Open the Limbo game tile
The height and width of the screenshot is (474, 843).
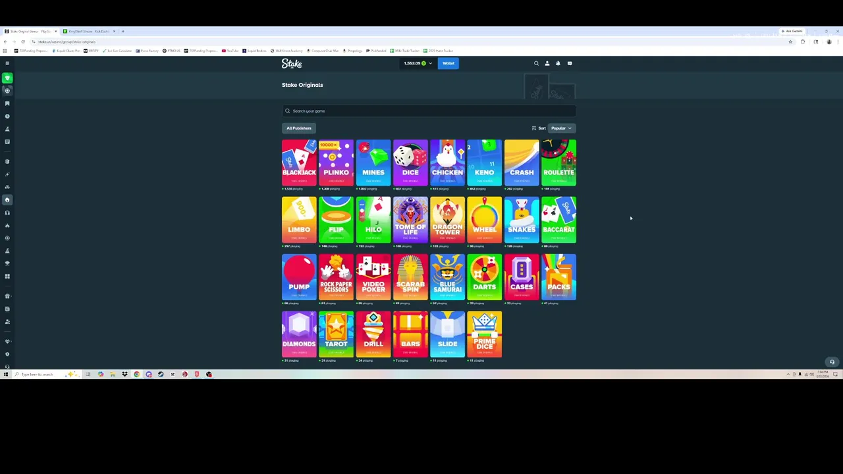coord(299,219)
